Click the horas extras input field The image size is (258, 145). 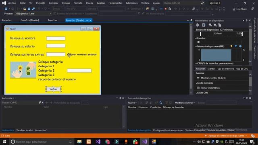[x=56, y=54]
